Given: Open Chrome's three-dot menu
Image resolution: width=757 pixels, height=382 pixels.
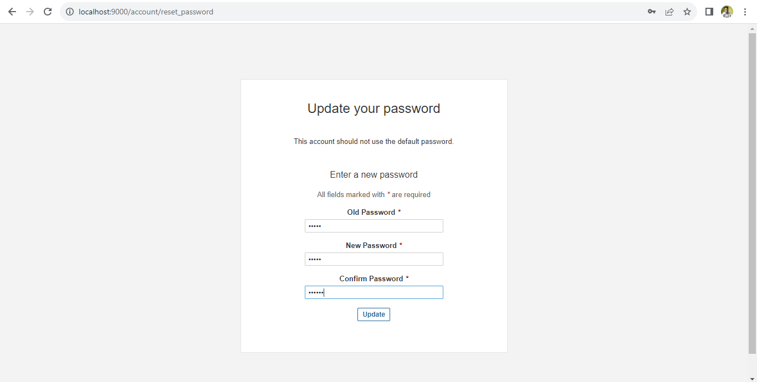Looking at the screenshot, I should click(745, 12).
